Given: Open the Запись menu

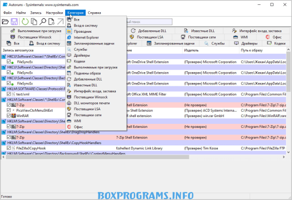Looking at the screenshot, I should 36,13.
